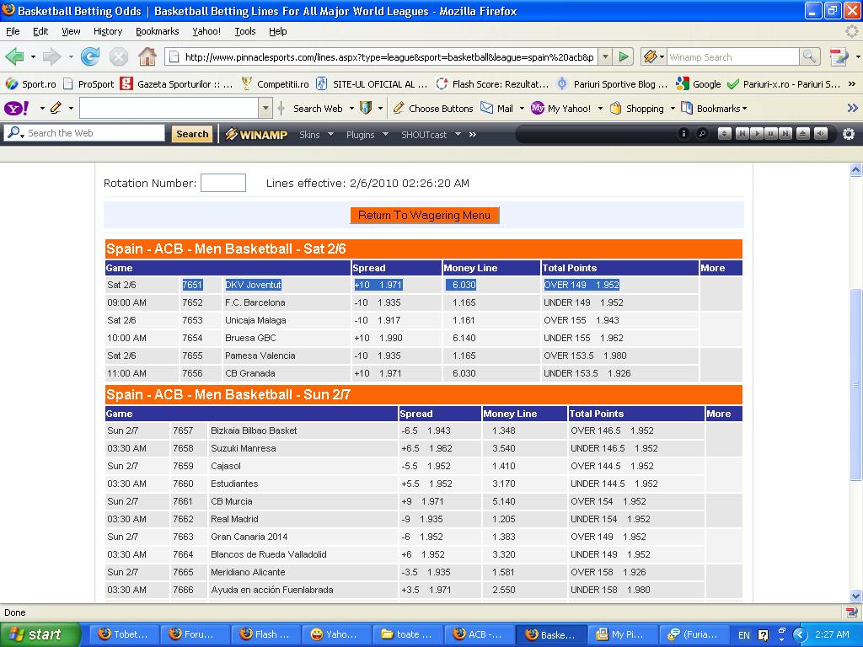The width and height of the screenshot is (863, 647).
Task: Open the Bookmarks menu in the menu bar
Action: click(157, 31)
